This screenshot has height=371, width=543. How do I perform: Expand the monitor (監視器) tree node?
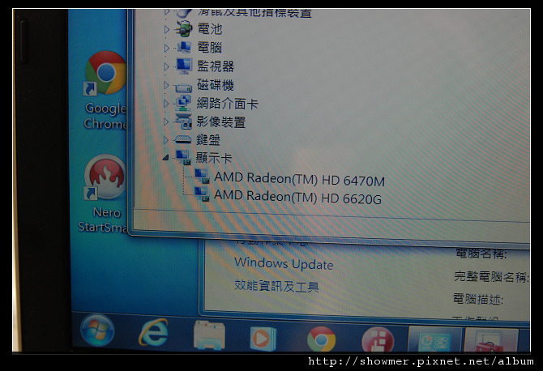[167, 66]
